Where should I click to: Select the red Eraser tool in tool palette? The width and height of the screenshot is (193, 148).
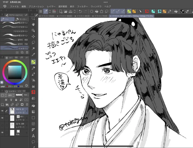click(x=33, y=92)
